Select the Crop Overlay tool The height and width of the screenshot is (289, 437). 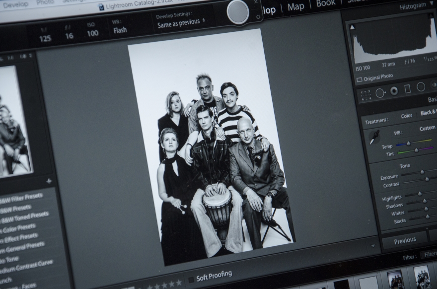pos(365,93)
